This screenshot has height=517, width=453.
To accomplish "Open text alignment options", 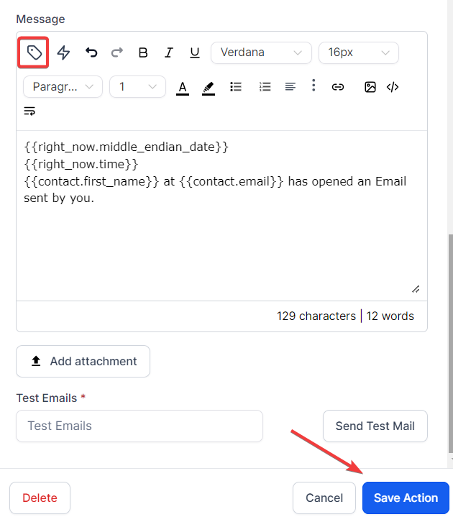I will pos(290,87).
